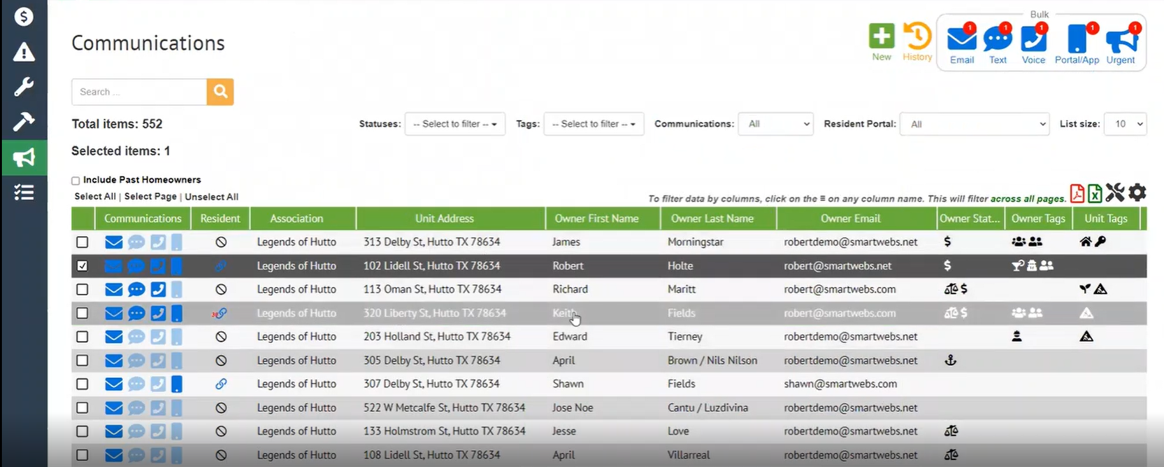Click the Unselect All link
The image size is (1164, 467).
click(212, 197)
